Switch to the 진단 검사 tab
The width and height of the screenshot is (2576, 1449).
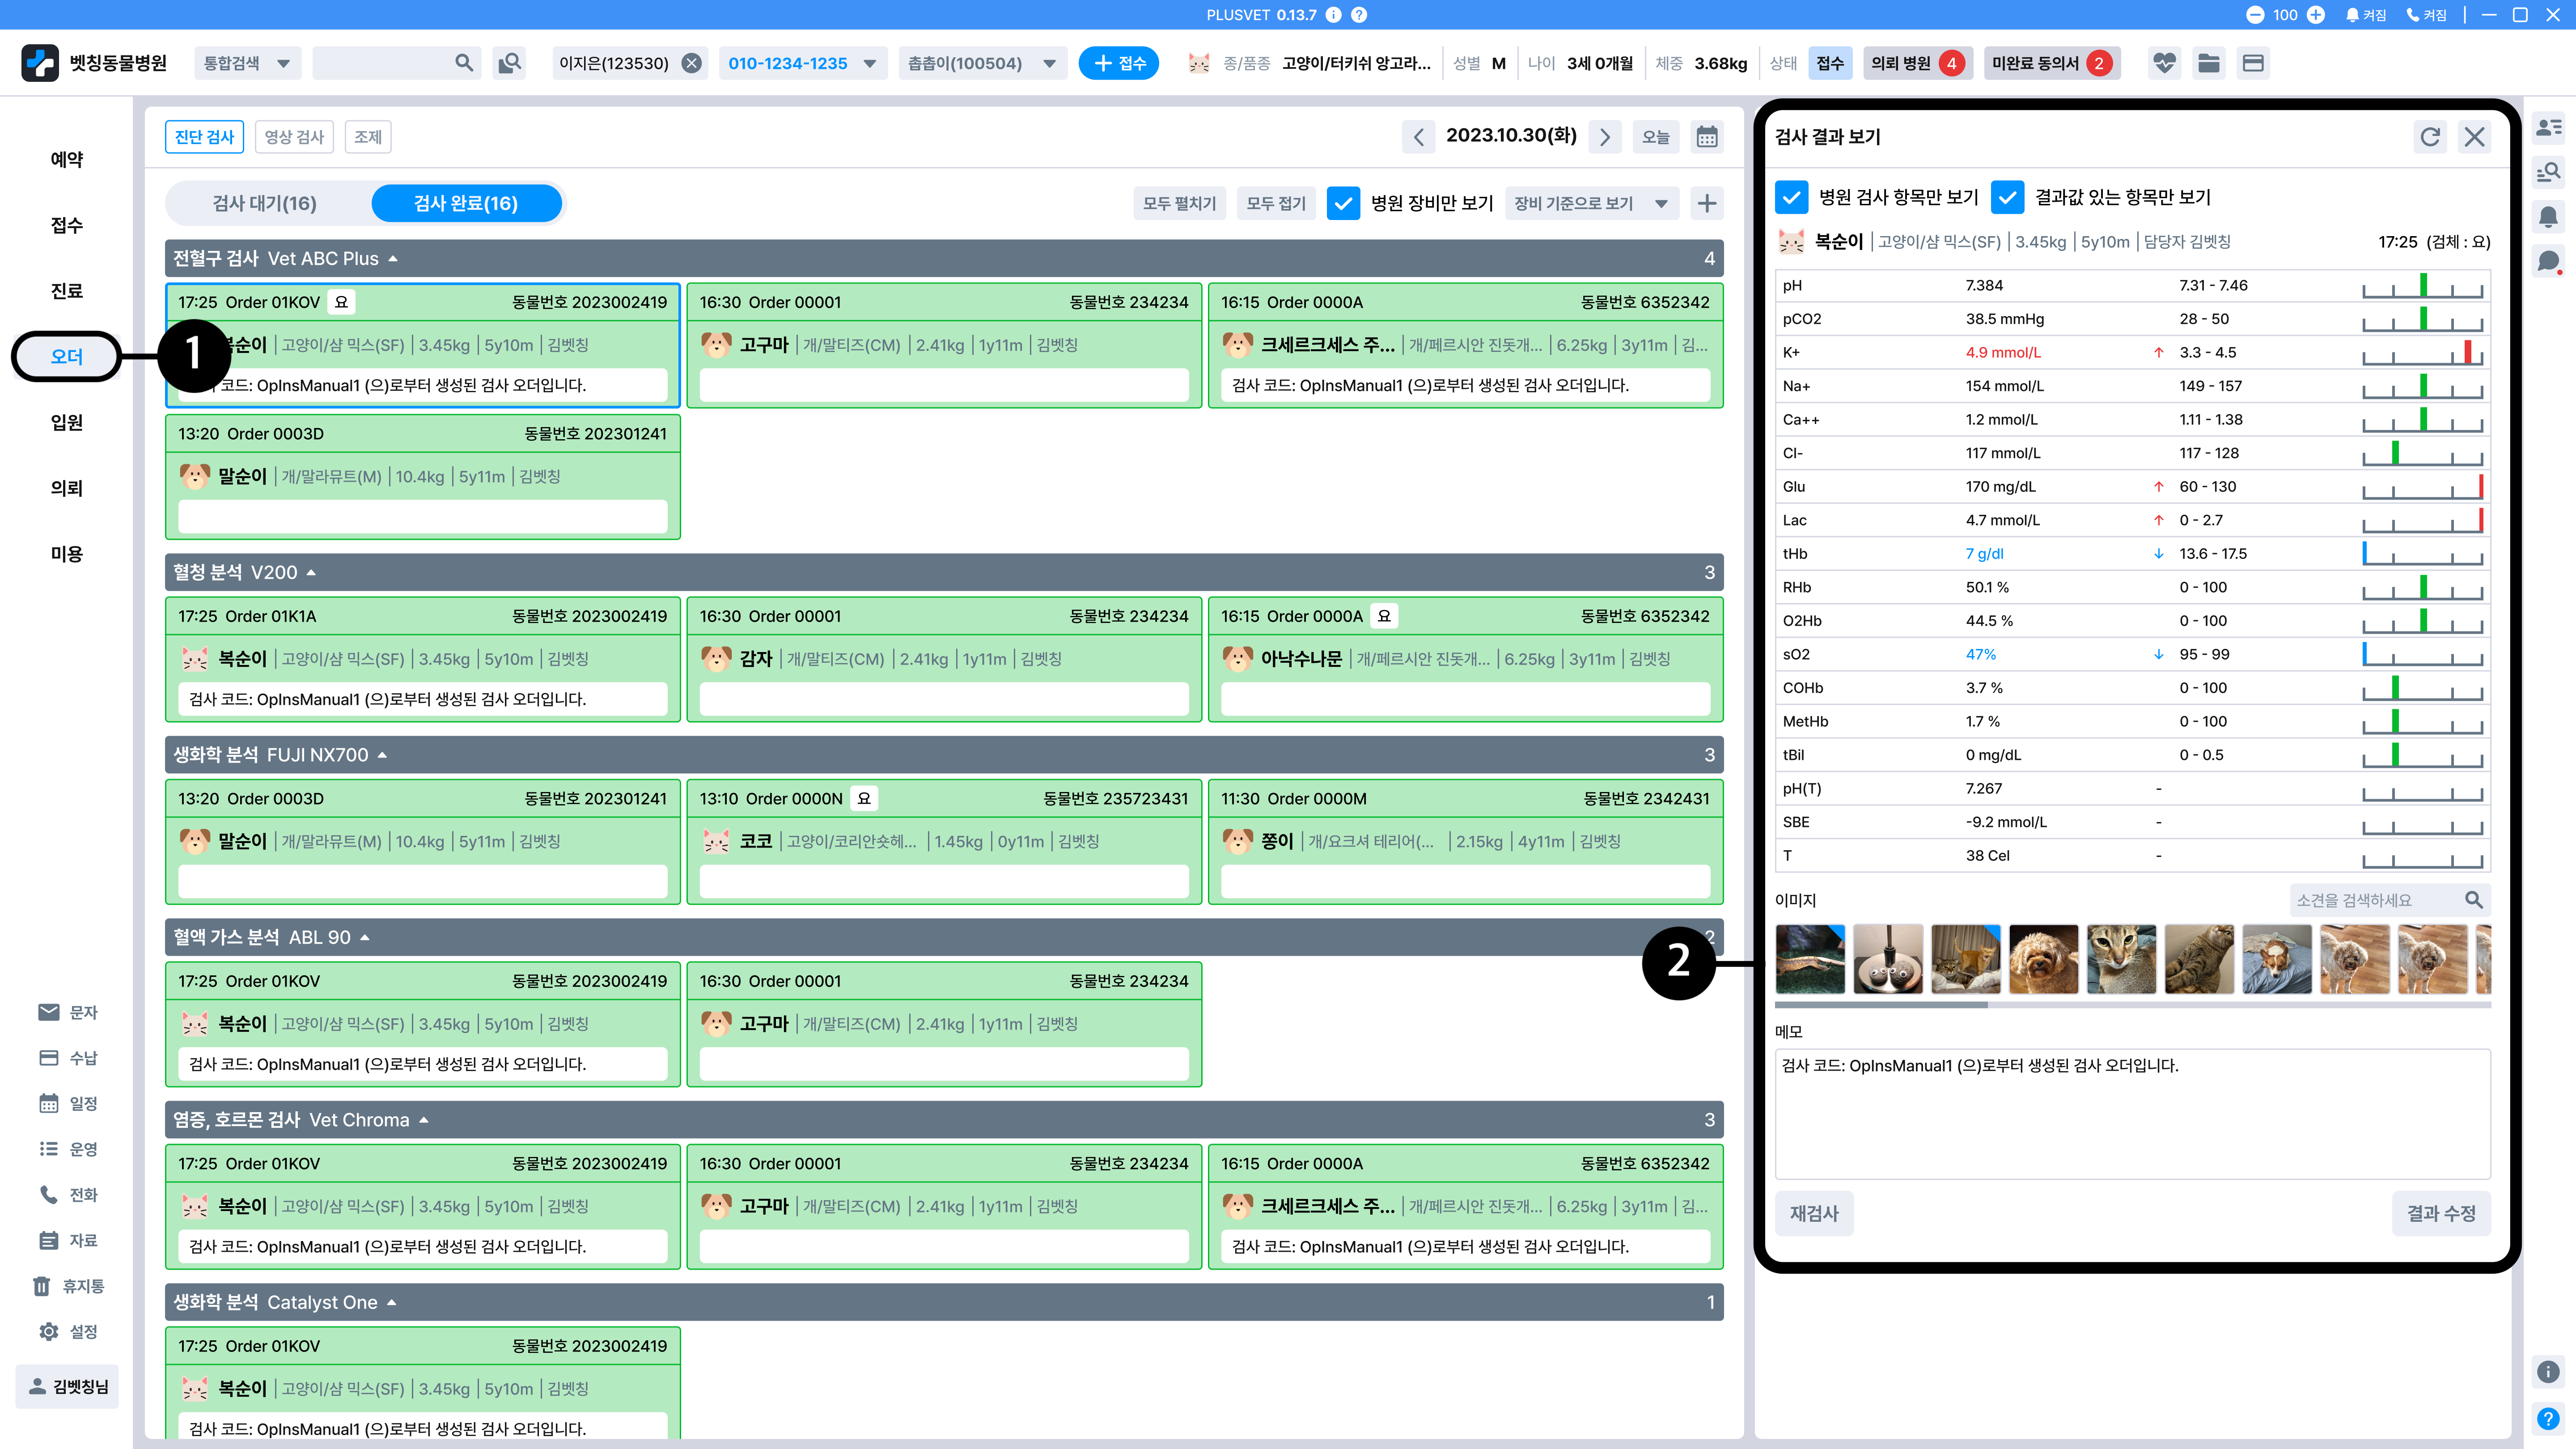click(204, 137)
